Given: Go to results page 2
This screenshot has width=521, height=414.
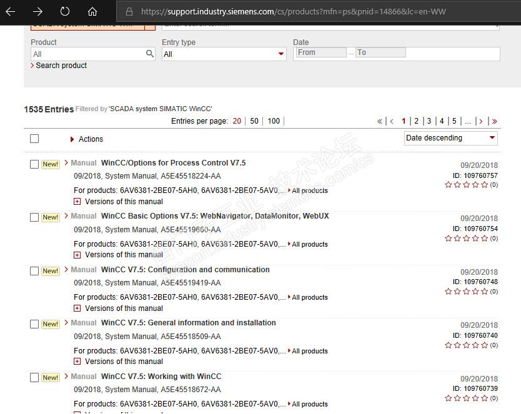Looking at the screenshot, I should [416, 121].
